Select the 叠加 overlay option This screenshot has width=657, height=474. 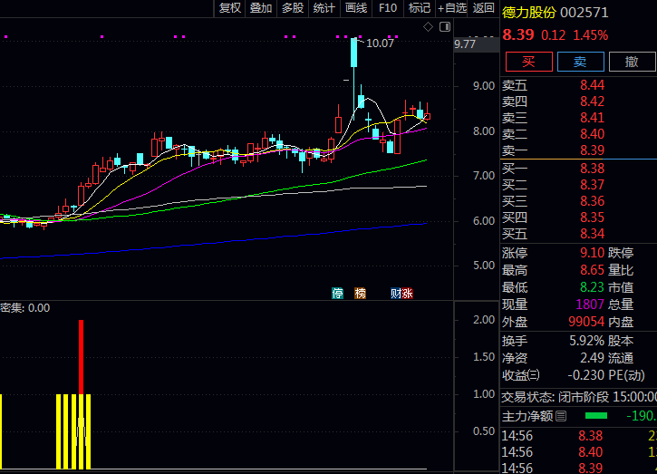click(x=261, y=8)
